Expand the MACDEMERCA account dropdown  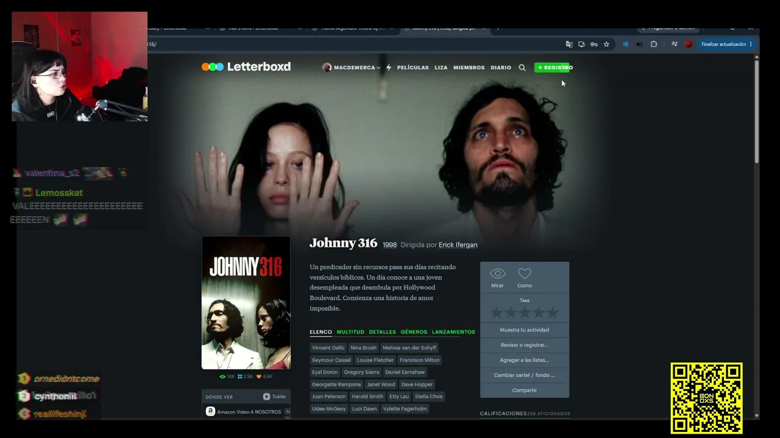(378, 68)
